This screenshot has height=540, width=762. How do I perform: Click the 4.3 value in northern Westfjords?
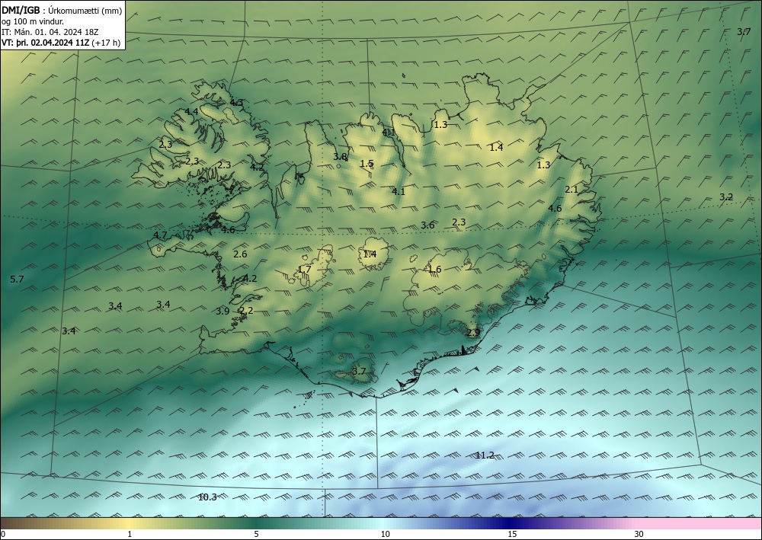click(x=236, y=103)
